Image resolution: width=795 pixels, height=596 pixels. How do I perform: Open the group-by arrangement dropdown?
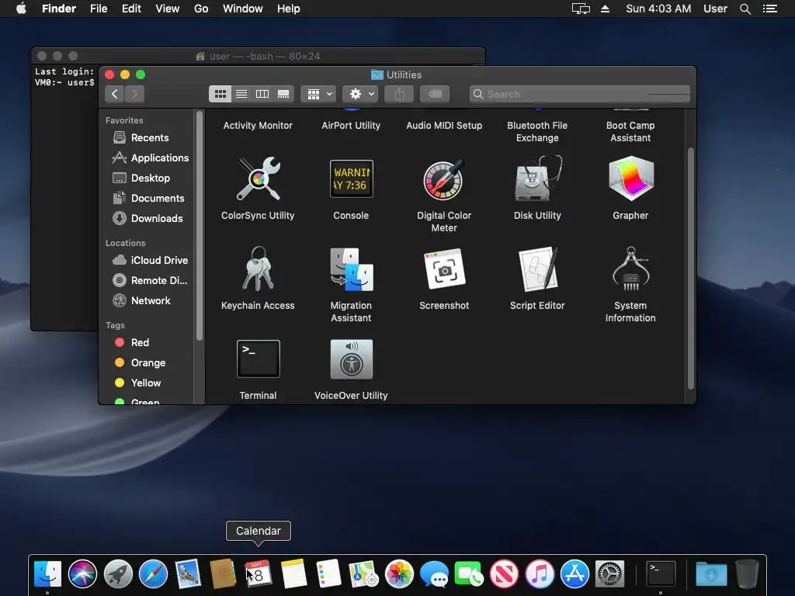(319, 94)
